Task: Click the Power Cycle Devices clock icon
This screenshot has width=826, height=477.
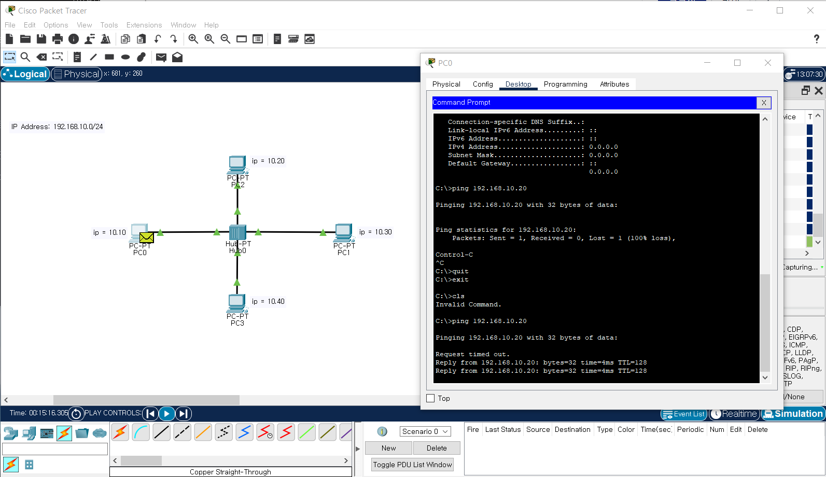Action: click(76, 413)
